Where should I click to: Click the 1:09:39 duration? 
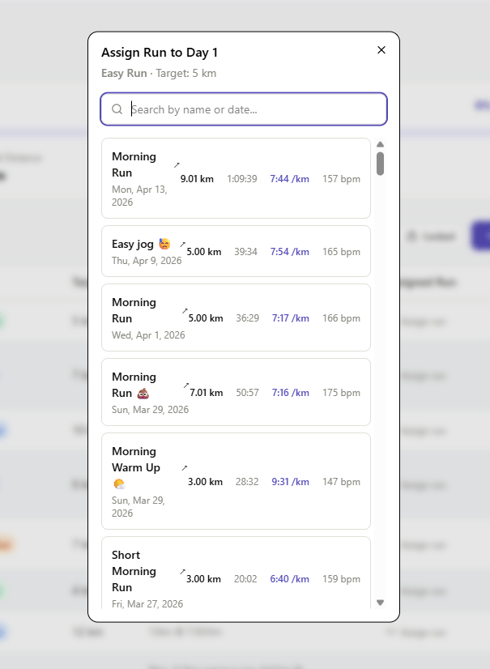point(242,179)
